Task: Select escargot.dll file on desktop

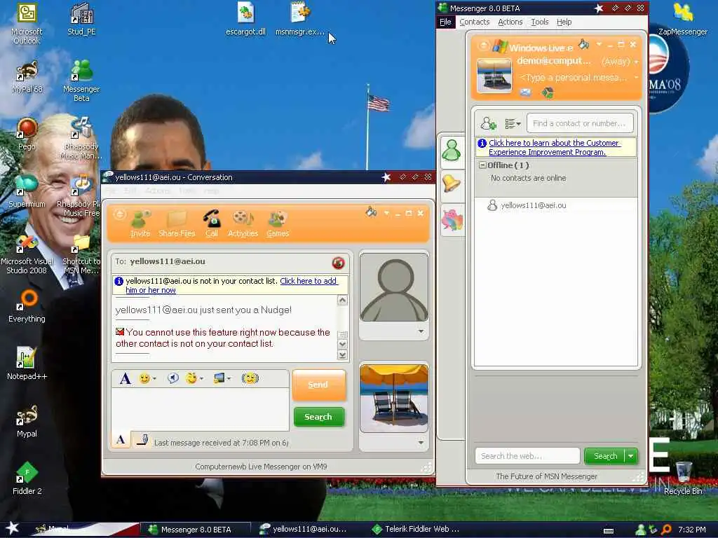Action: click(245, 19)
